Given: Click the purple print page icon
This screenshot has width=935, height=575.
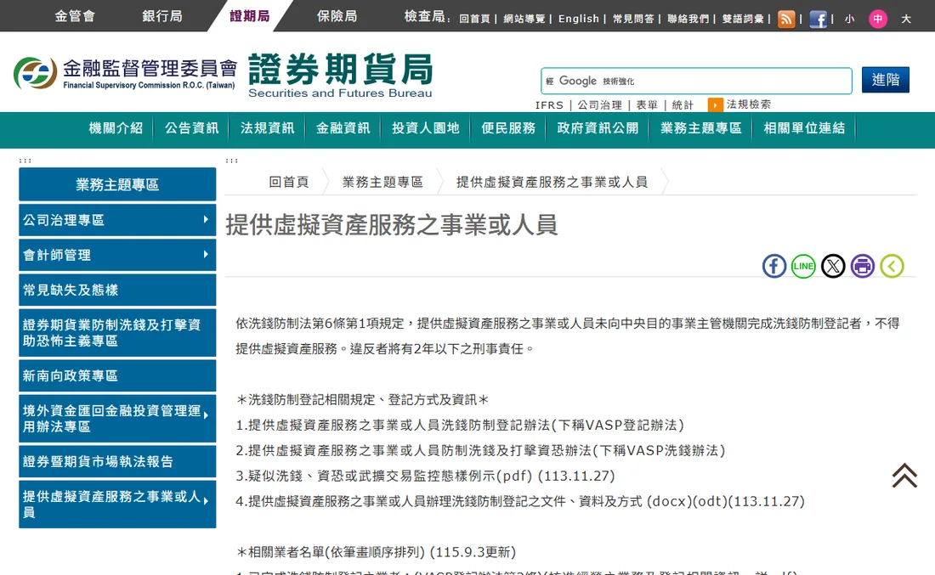Looking at the screenshot, I should 862,266.
